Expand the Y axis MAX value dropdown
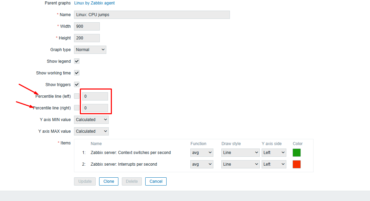370x201 pixels. point(91,131)
